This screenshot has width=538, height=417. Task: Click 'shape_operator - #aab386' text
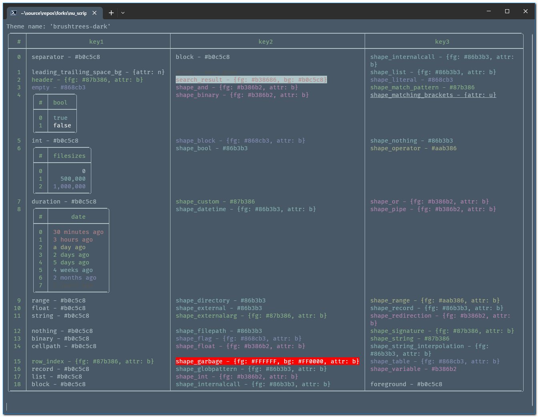click(414, 148)
